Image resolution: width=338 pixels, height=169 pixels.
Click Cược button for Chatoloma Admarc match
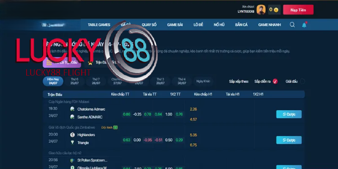click(289, 114)
